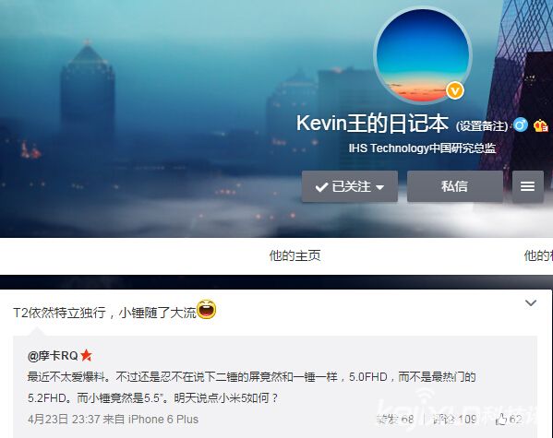The image size is (553, 438).
Task: Open the @摩卡RQ user link
Action: (53, 356)
